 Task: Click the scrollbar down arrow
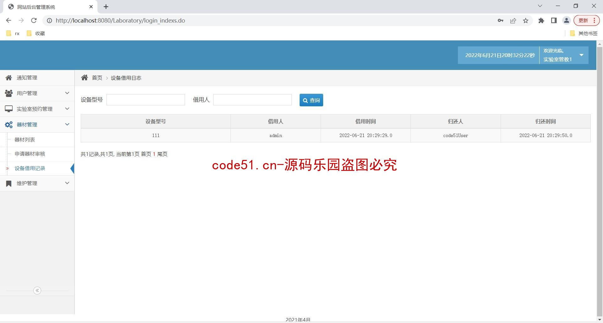(x=600, y=320)
